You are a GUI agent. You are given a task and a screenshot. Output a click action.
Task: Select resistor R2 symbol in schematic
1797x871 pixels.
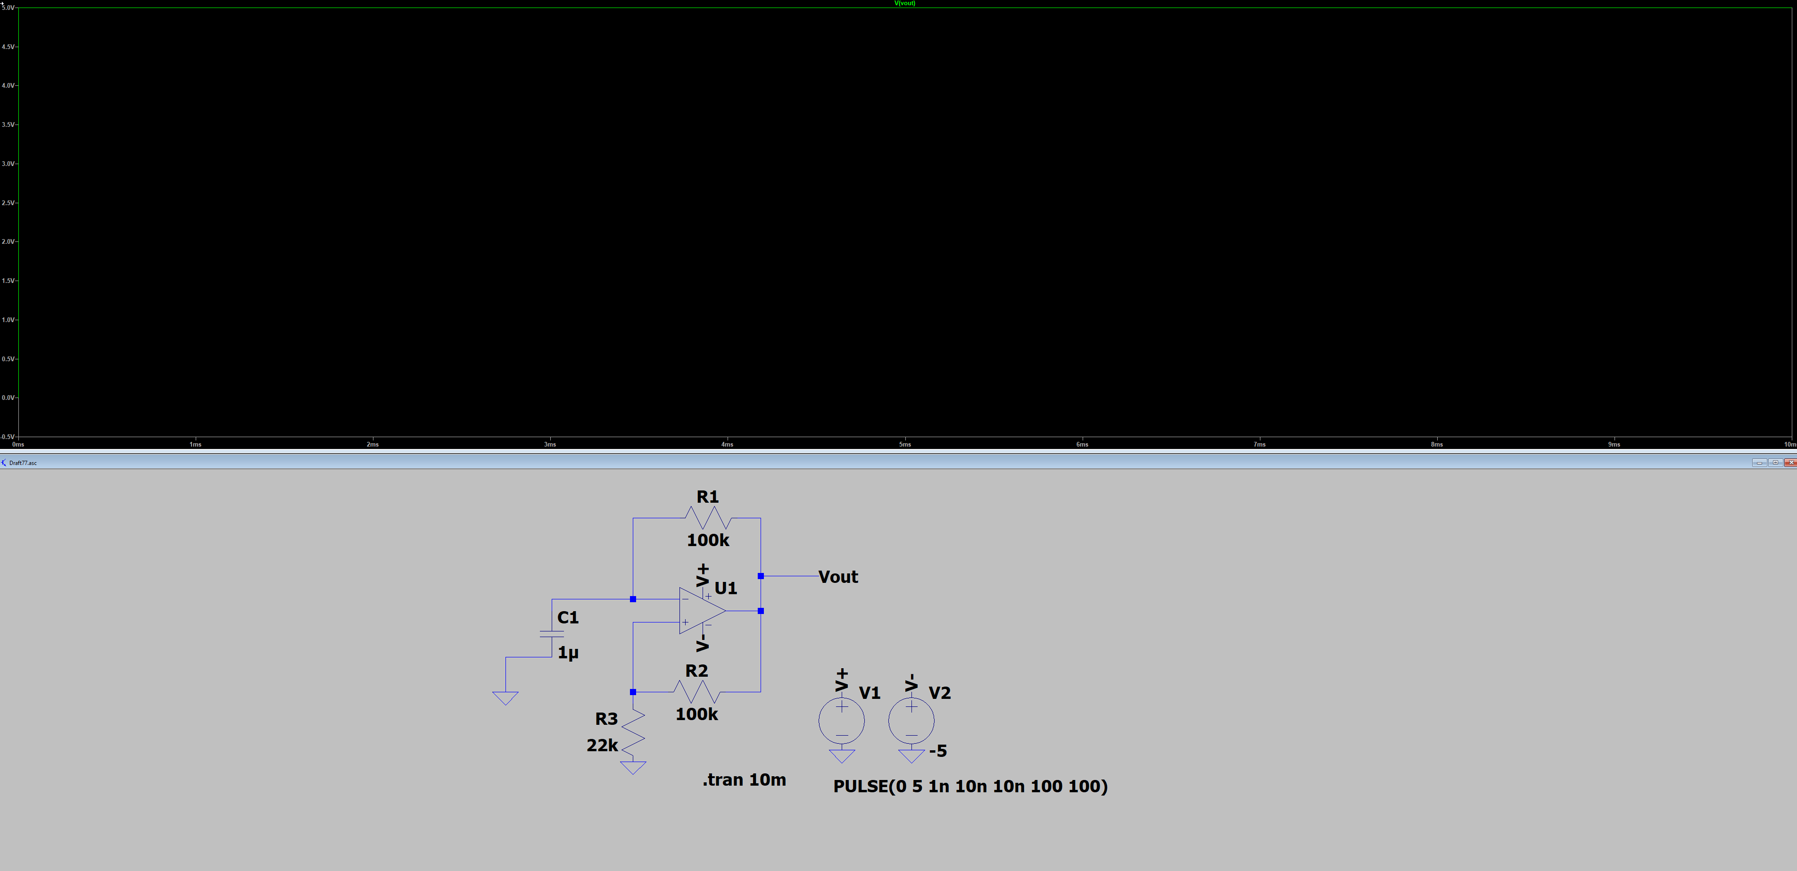[696, 692]
